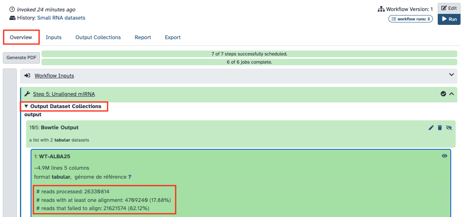463x217 pixels.
Task: Switch to the Report tab
Action: click(143, 38)
